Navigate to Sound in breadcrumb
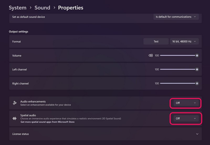 click(42, 8)
